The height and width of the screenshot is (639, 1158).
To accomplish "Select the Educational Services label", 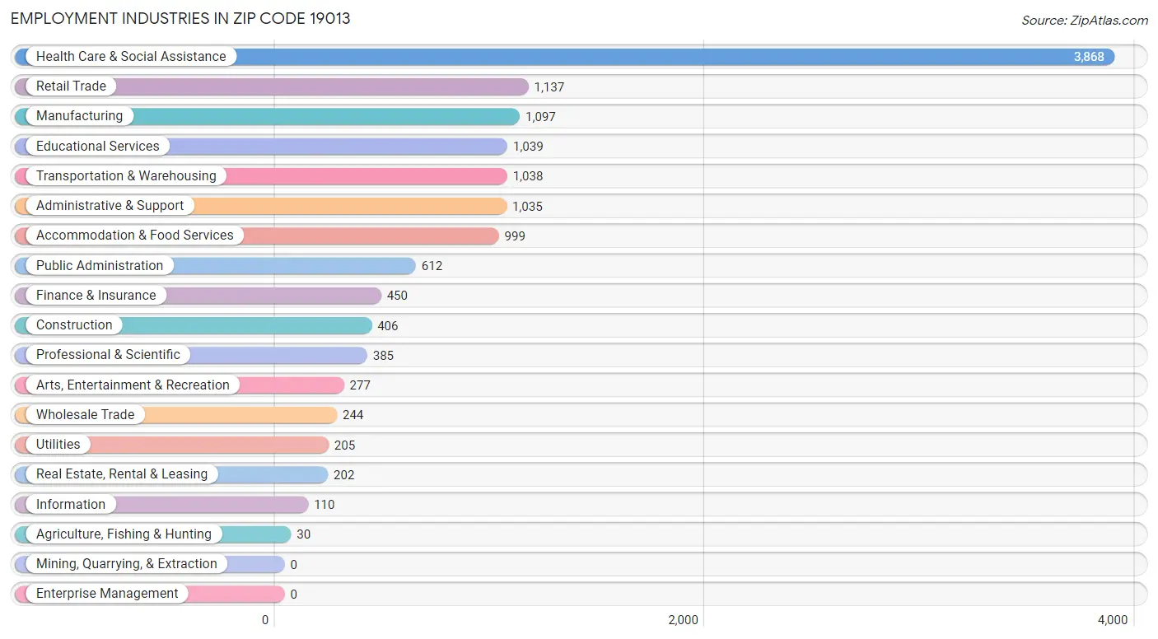I will pos(98,147).
